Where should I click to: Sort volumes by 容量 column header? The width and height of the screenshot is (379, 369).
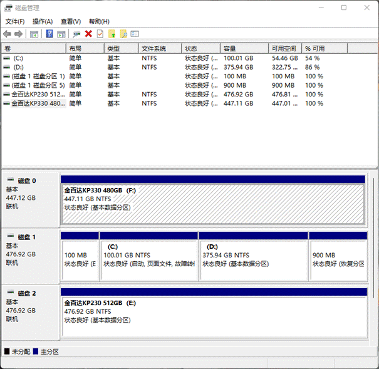tap(230, 48)
